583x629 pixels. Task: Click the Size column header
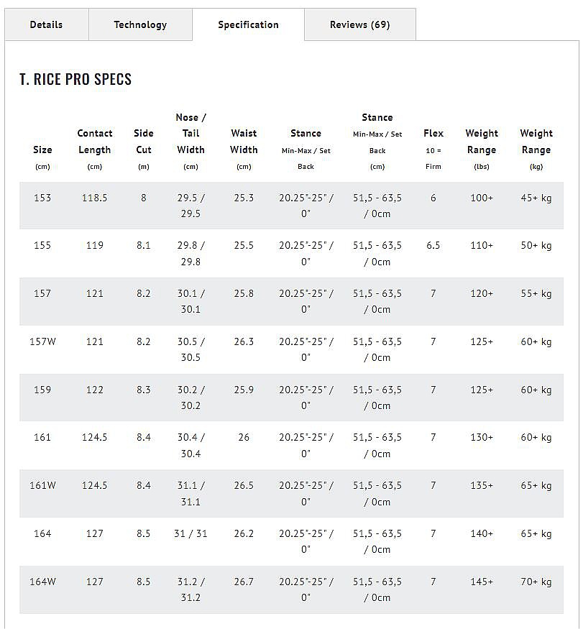[42, 150]
